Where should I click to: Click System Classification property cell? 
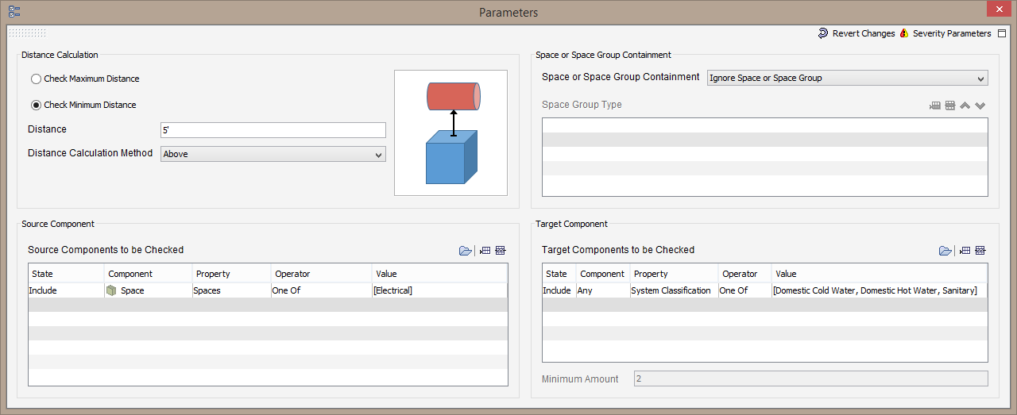tap(674, 290)
